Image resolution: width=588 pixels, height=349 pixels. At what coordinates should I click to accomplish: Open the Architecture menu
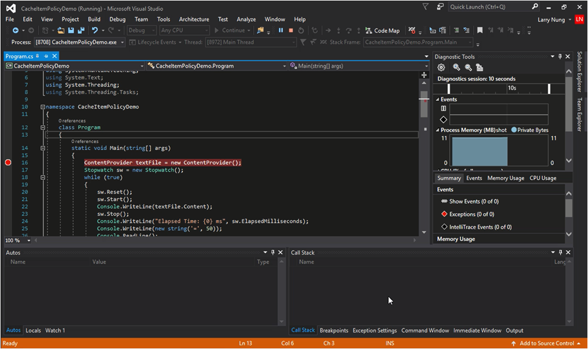(x=194, y=19)
